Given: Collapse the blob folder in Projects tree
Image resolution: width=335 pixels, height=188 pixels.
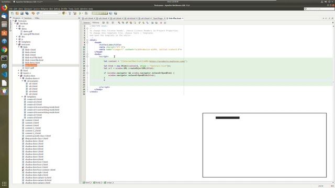Looking at the screenshot, I should 19,47.
